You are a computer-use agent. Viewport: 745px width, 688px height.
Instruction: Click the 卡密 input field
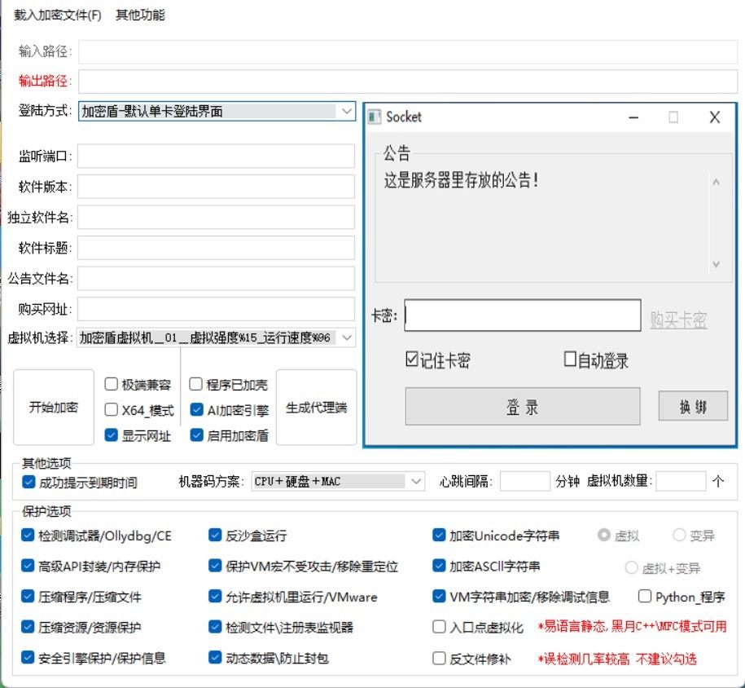[522, 316]
